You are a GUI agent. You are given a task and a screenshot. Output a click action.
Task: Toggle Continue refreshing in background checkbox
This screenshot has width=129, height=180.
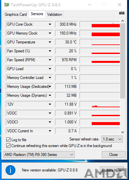click(x=8, y=146)
